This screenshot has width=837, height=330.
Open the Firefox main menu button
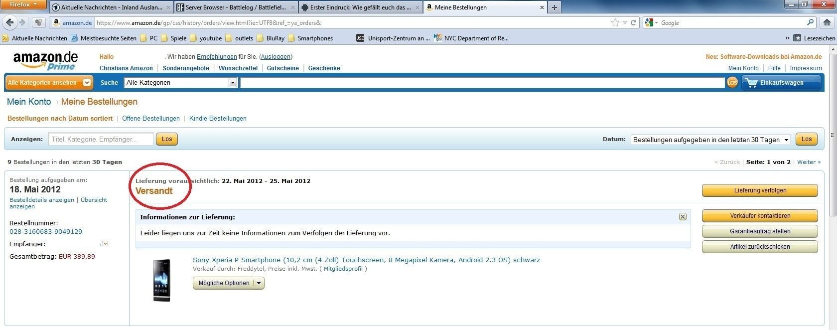tap(23, 4)
